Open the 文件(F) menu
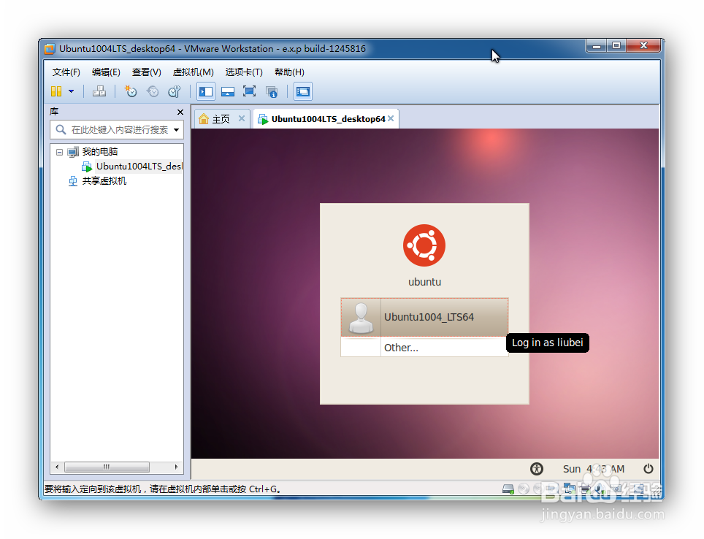 pyautogui.click(x=66, y=72)
